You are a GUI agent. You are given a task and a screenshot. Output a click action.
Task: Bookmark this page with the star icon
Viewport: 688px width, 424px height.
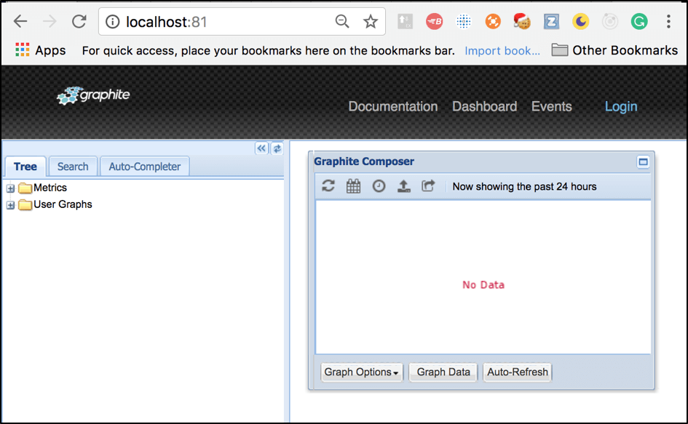371,22
